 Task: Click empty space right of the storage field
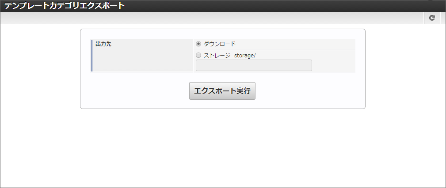click(334, 65)
